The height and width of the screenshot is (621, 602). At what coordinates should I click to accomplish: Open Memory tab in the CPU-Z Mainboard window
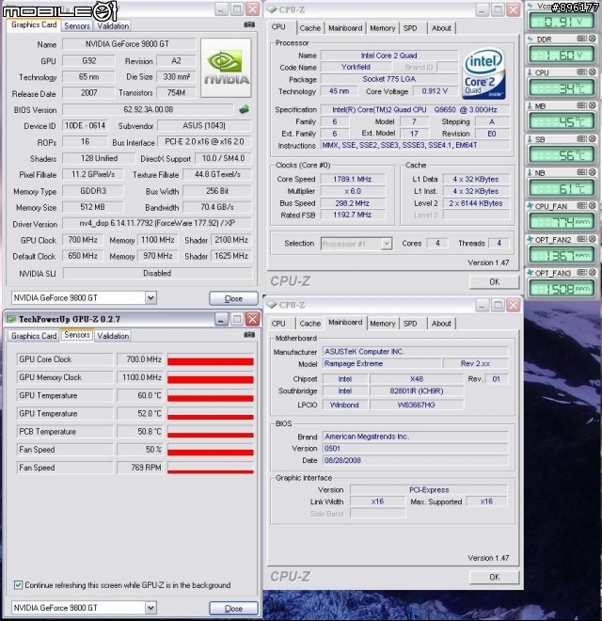[x=382, y=324]
